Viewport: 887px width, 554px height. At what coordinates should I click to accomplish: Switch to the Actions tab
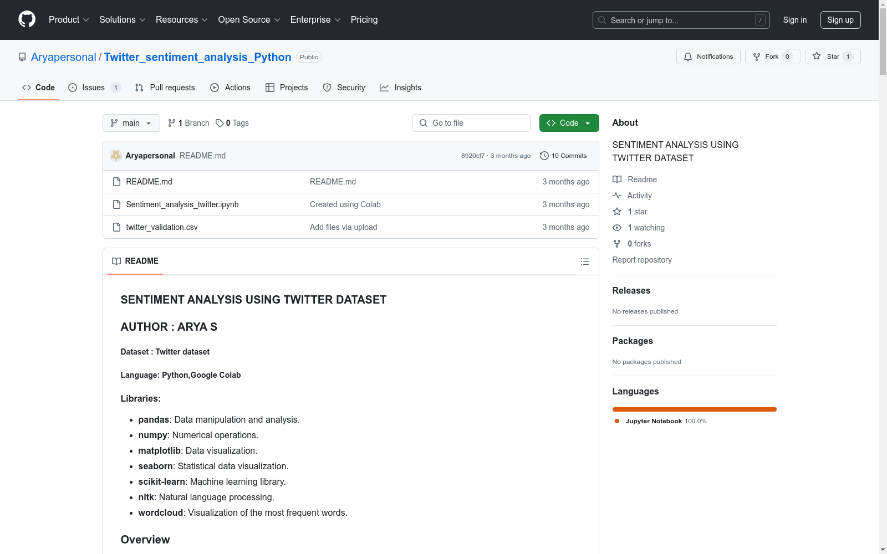pos(230,88)
